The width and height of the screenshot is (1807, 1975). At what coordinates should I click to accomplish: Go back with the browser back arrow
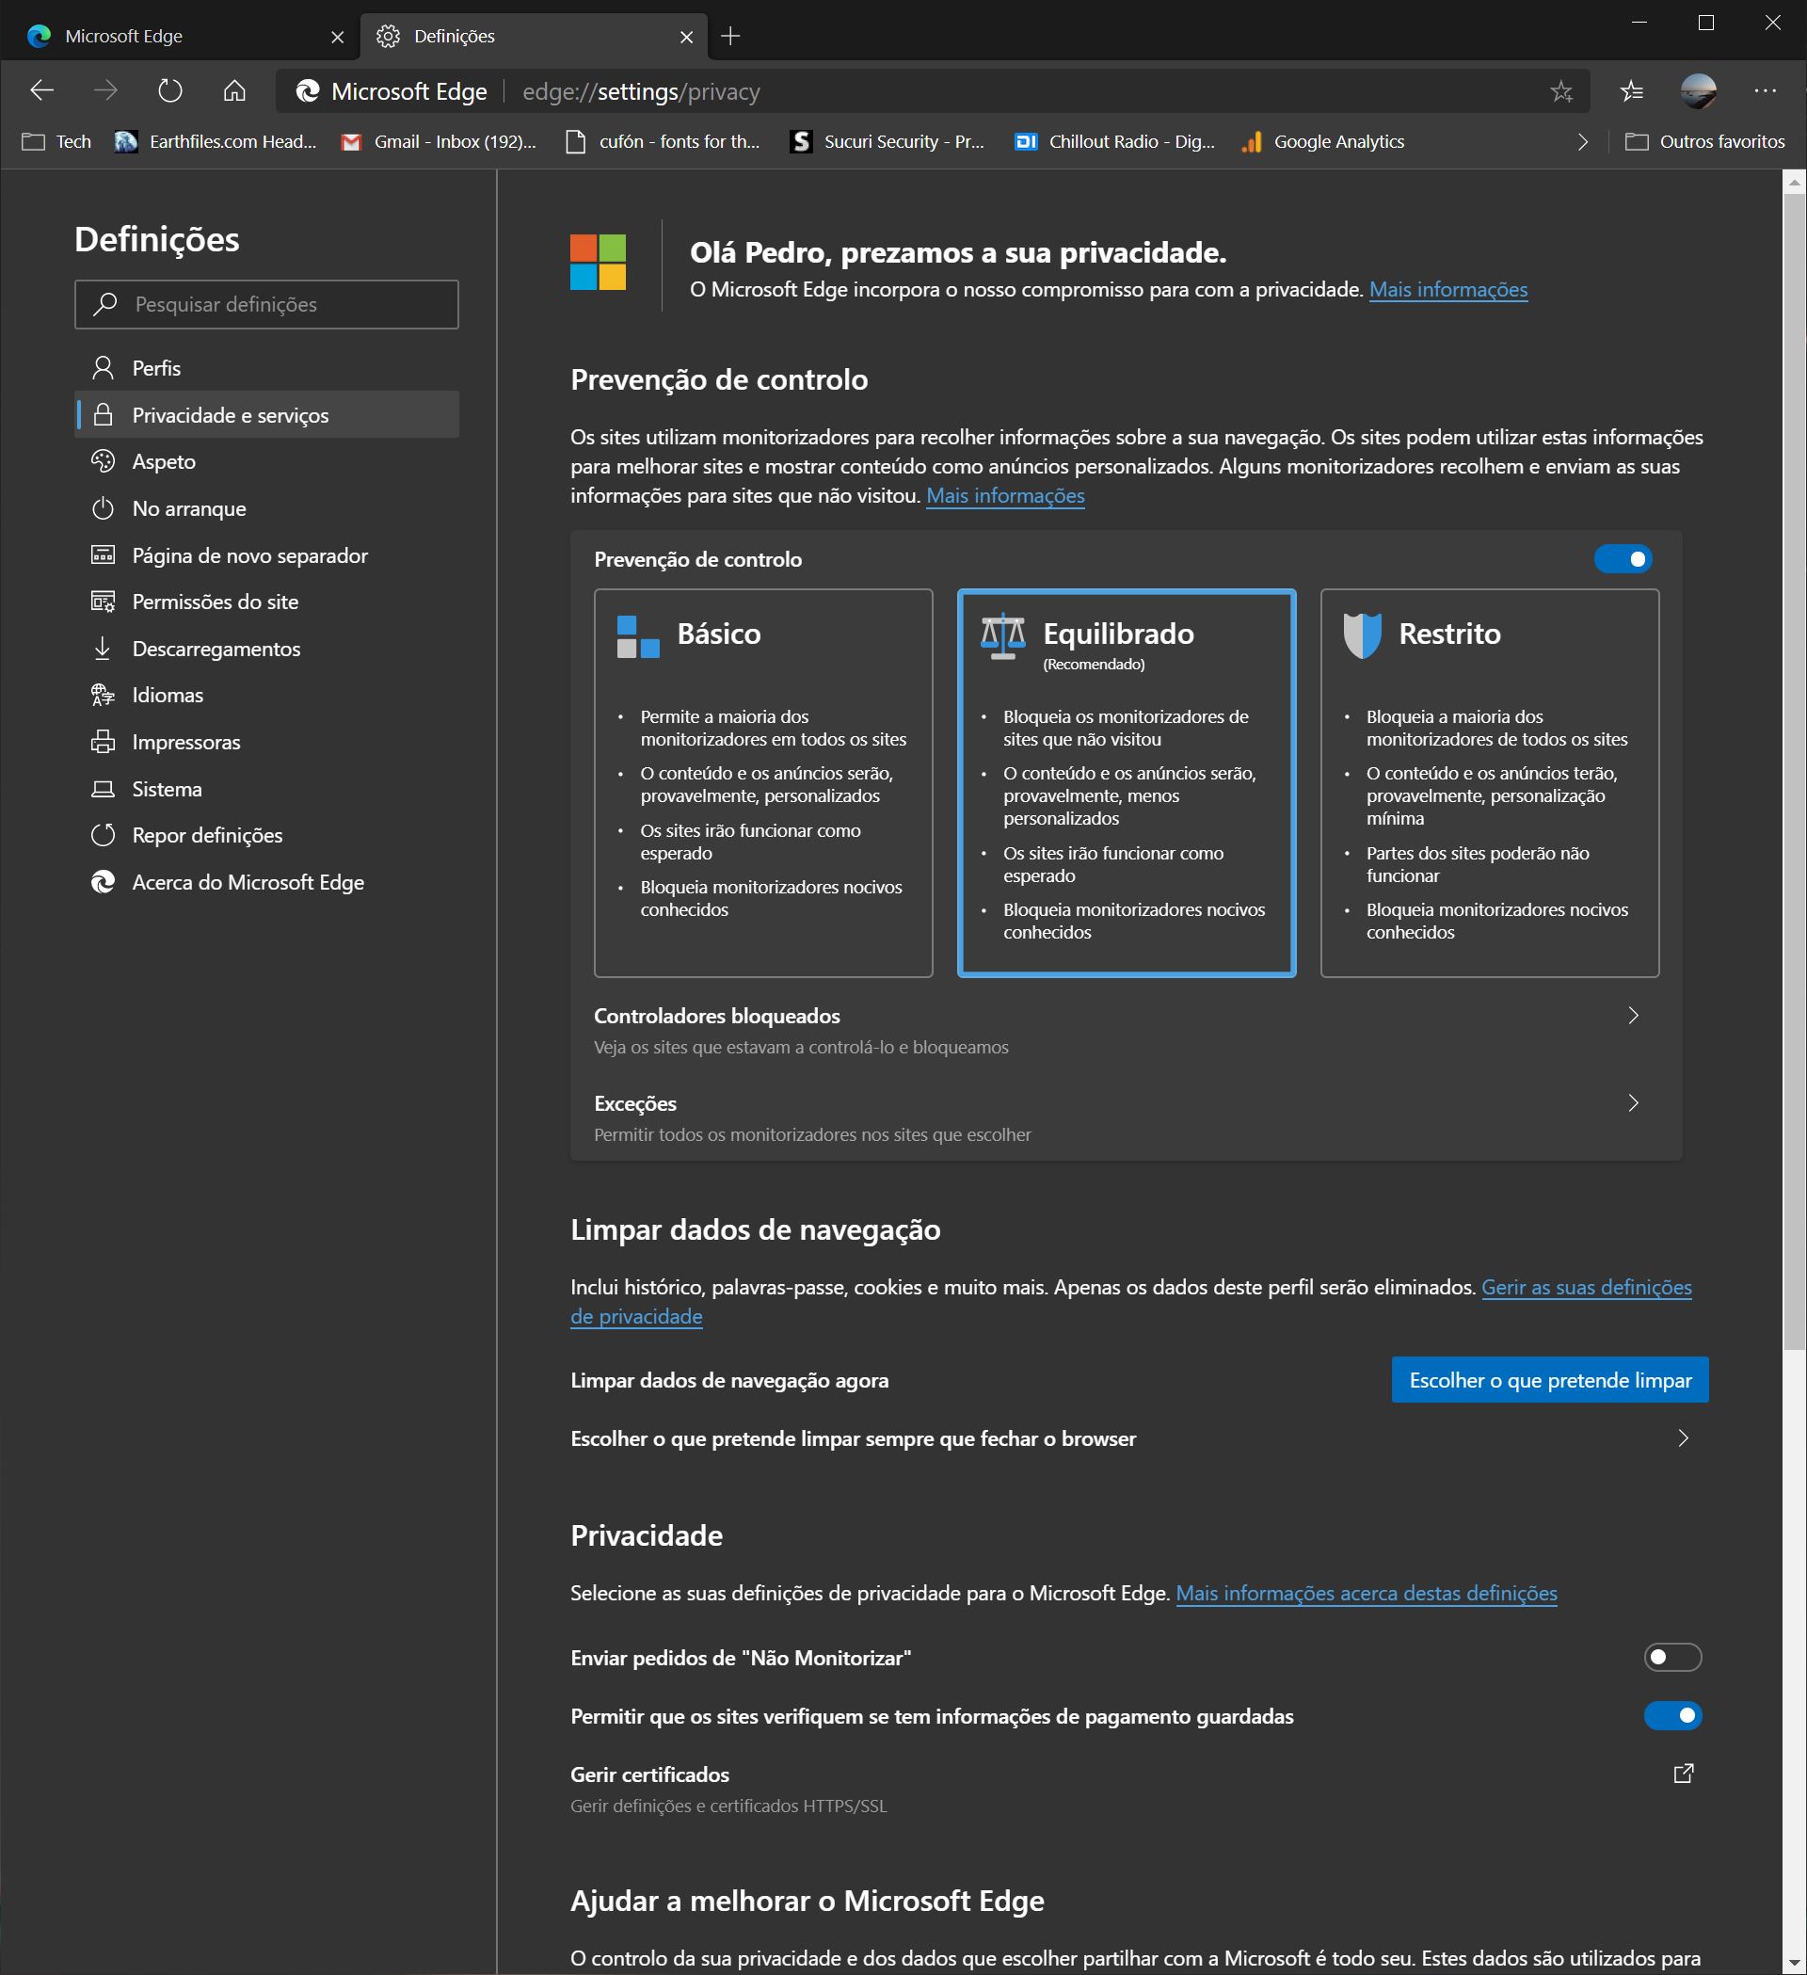coord(41,91)
